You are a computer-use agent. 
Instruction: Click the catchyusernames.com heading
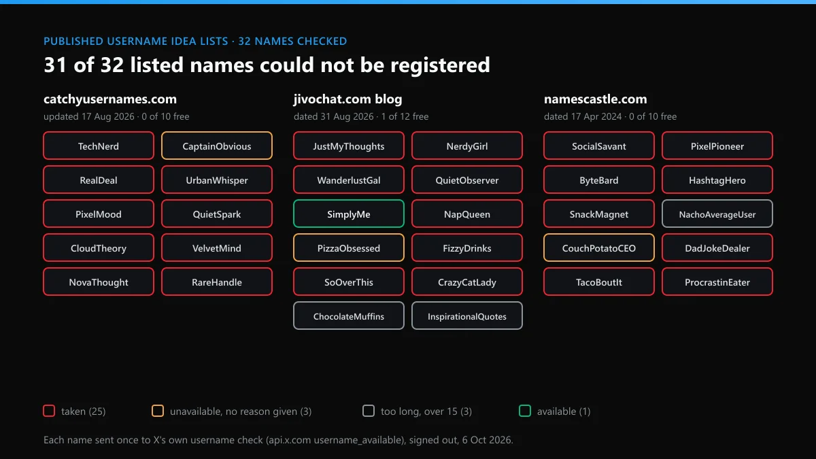coord(110,99)
